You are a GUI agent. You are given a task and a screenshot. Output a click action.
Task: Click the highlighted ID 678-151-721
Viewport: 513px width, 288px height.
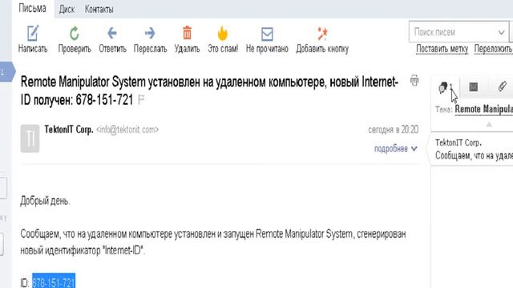[x=54, y=281]
